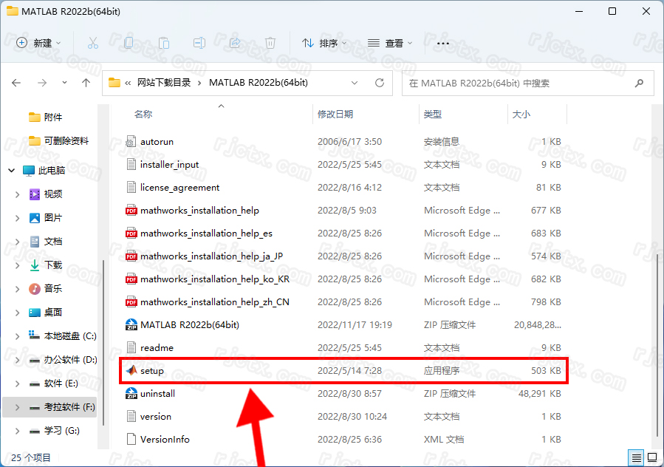Select the MATLAB setup application file
This screenshot has width=664, height=467.
(x=152, y=370)
